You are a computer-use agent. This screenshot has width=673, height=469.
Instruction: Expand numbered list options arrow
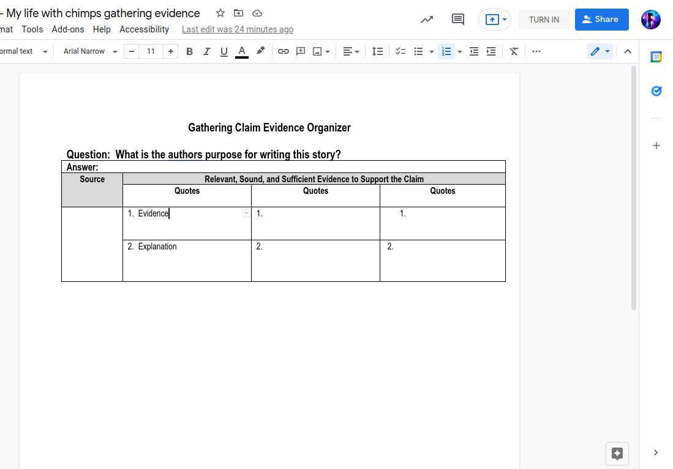coord(460,52)
